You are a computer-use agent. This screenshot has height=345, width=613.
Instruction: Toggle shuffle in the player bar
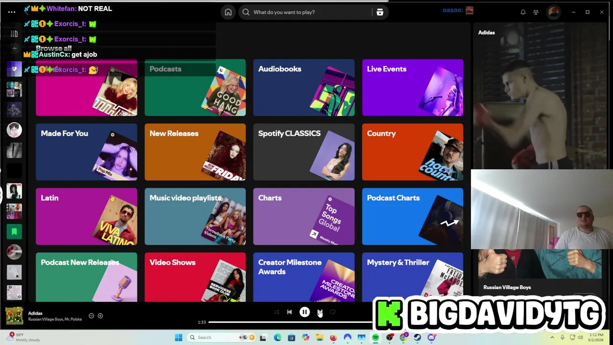pyautogui.click(x=276, y=312)
